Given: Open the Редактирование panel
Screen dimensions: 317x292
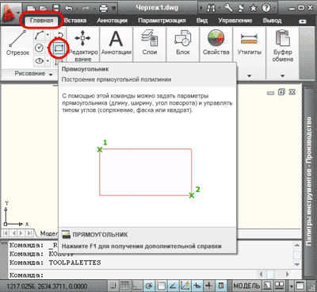Looking at the screenshot, I should tap(83, 45).
